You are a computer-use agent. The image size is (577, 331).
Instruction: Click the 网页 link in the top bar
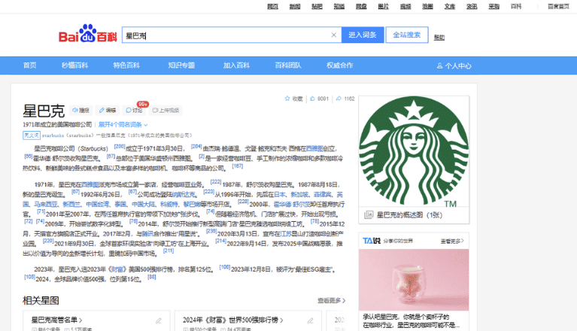[x=272, y=6]
